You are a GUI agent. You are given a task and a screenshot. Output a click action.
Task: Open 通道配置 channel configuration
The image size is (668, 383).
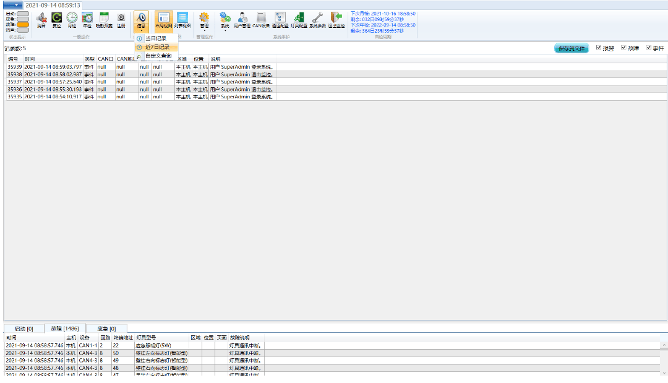280,20
